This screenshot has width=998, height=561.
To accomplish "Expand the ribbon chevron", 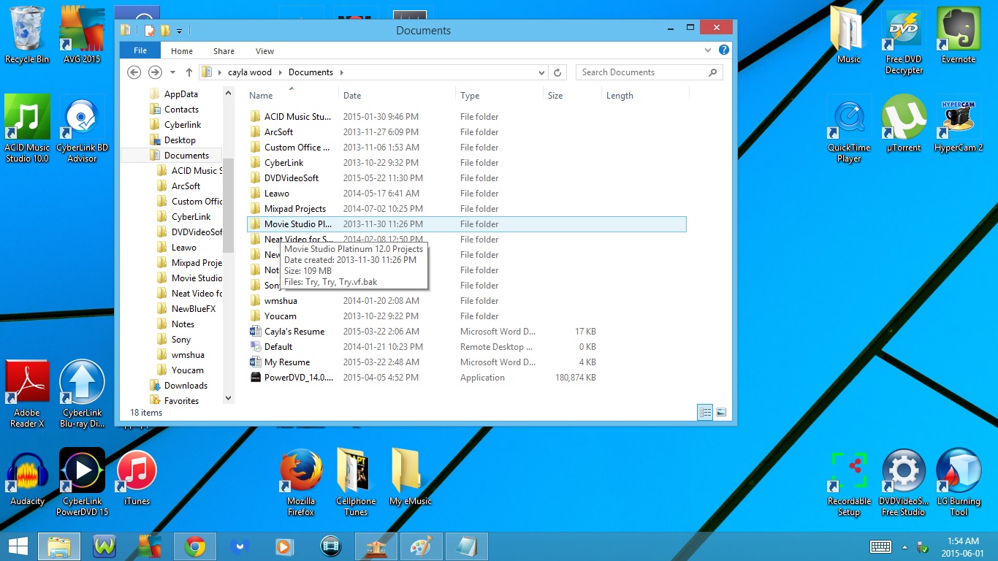I will tap(707, 50).
